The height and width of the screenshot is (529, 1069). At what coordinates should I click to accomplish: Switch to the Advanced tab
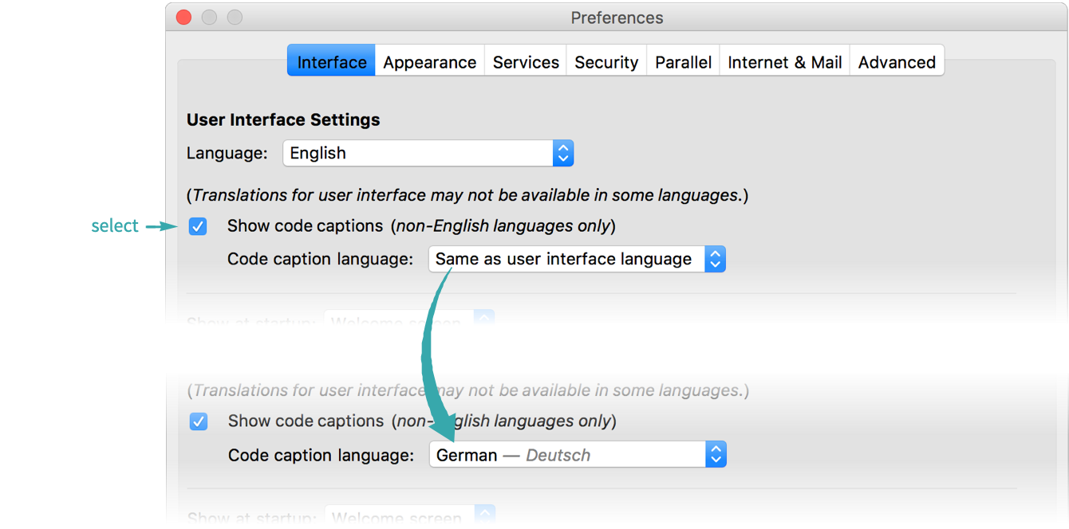pyautogui.click(x=897, y=62)
